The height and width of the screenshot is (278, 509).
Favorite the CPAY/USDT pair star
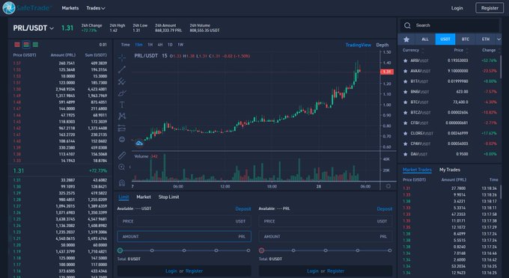[405, 143]
